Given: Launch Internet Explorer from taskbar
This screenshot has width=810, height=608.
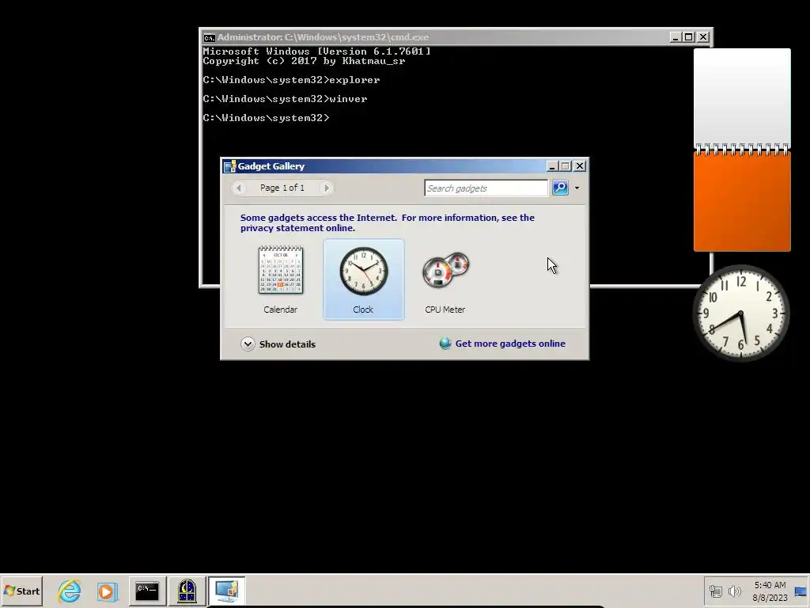Looking at the screenshot, I should click(70, 591).
